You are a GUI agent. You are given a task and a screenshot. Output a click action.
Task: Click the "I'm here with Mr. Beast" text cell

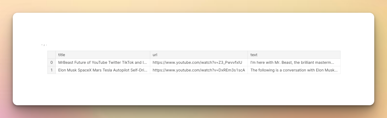(x=294, y=63)
